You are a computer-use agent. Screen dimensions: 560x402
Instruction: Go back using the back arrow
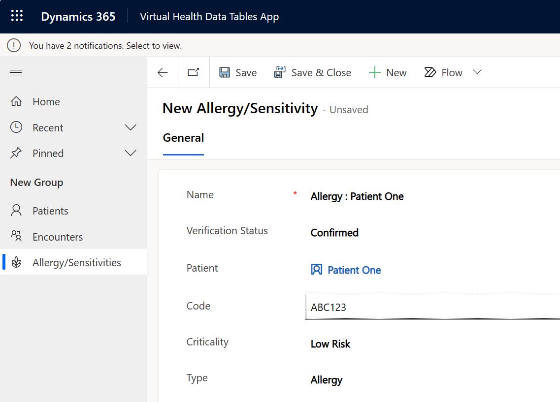tap(163, 73)
